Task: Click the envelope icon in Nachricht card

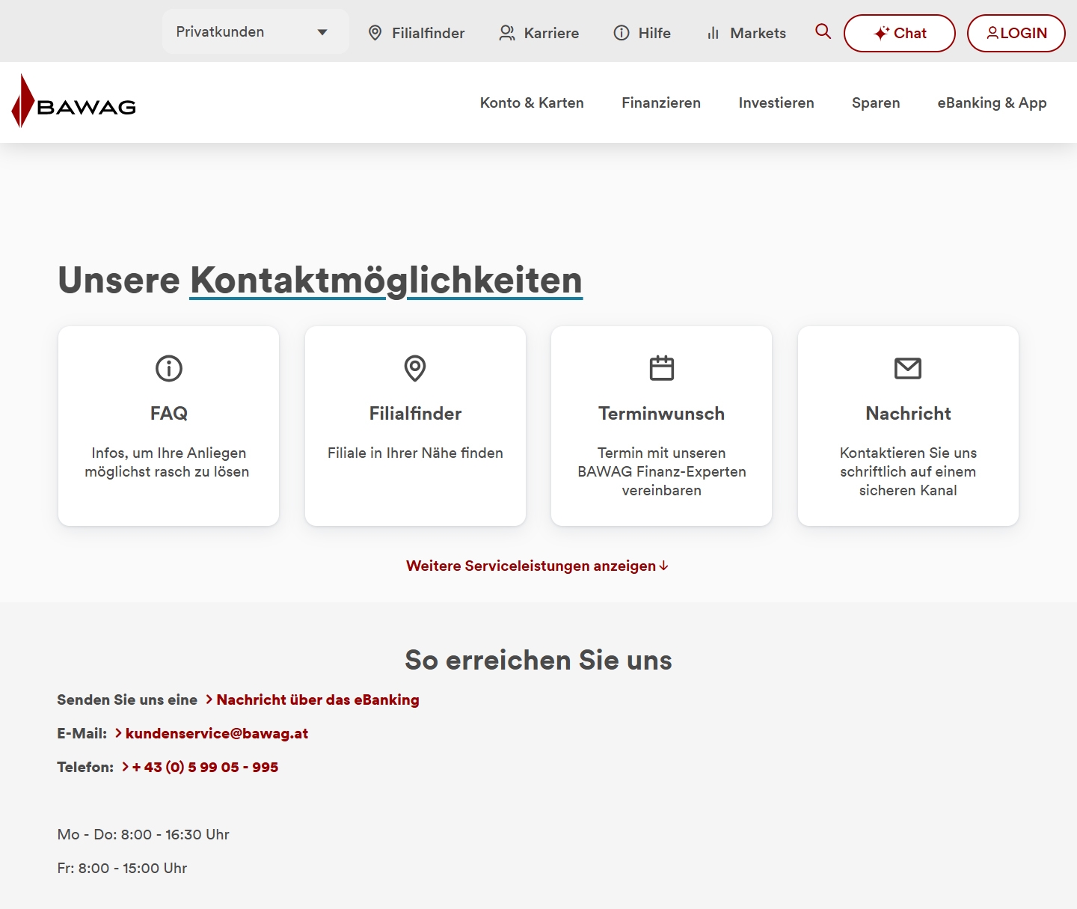Action: point(908,368)
